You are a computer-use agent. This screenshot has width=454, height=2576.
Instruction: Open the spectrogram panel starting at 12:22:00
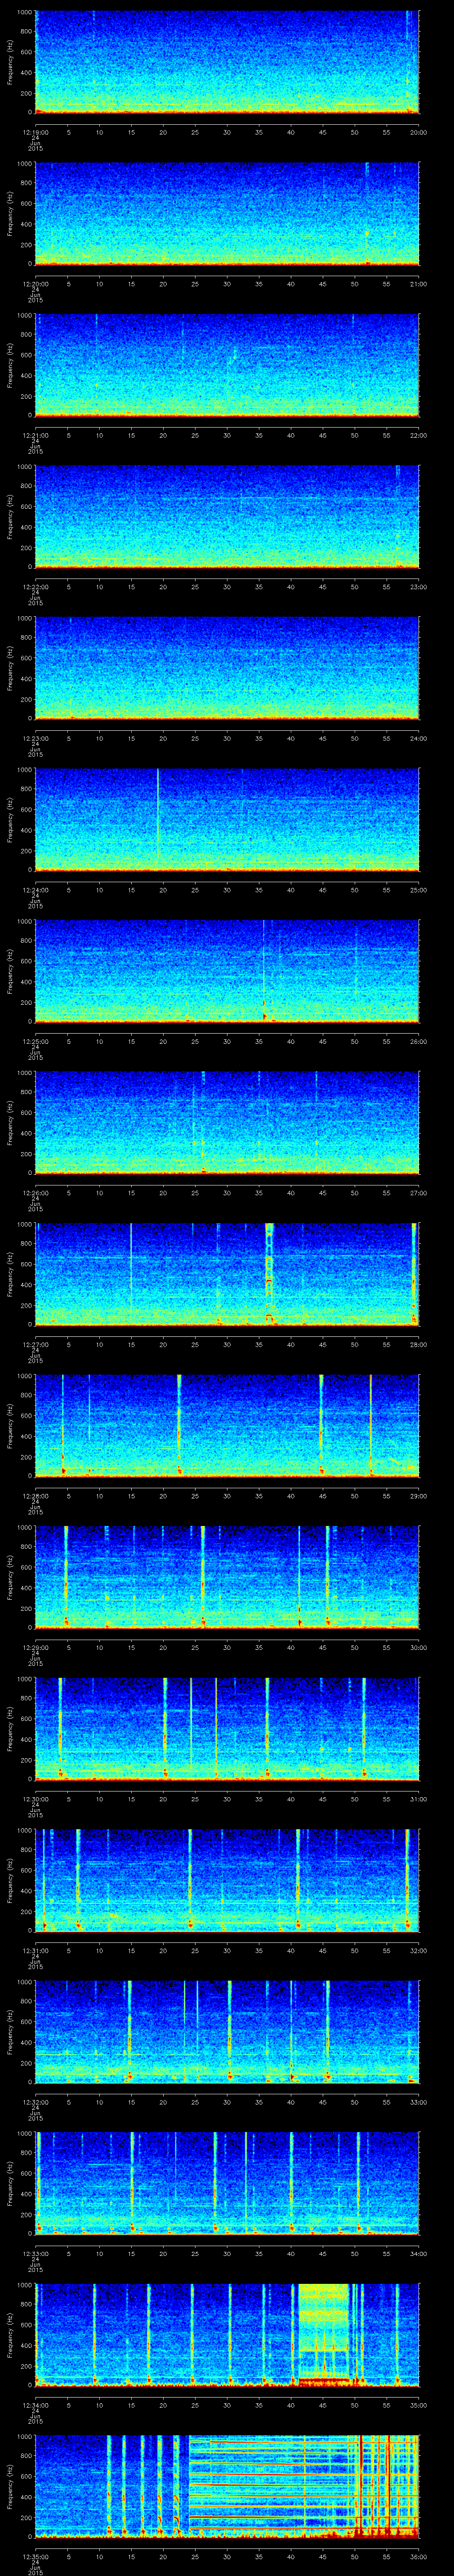pos(227,516)
